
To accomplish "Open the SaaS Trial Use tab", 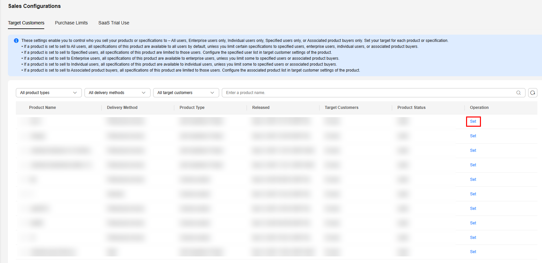I will [x=114, y=23].
